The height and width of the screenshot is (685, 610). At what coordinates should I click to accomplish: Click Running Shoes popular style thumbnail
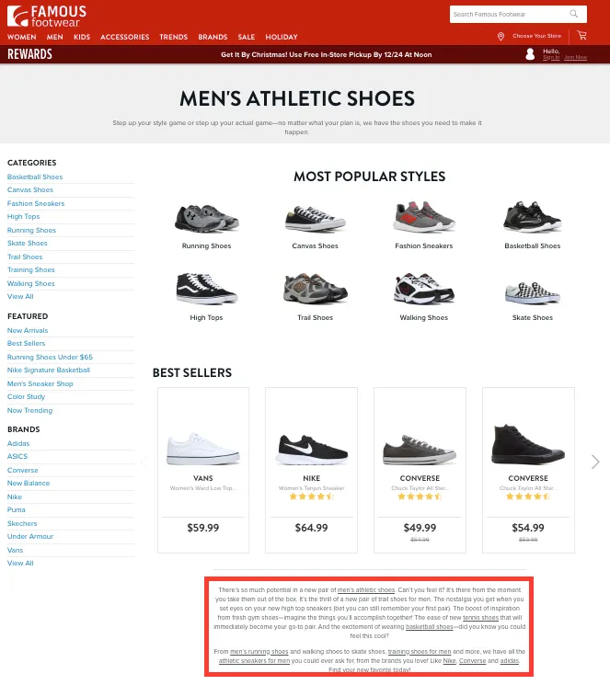click(206, 219)
